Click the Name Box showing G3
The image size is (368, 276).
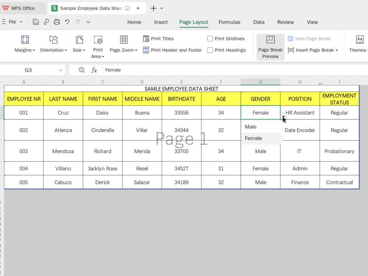coord(28,70)
